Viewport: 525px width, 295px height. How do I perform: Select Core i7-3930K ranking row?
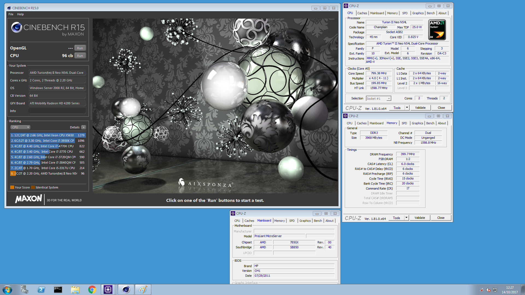[x=48, y=141]
